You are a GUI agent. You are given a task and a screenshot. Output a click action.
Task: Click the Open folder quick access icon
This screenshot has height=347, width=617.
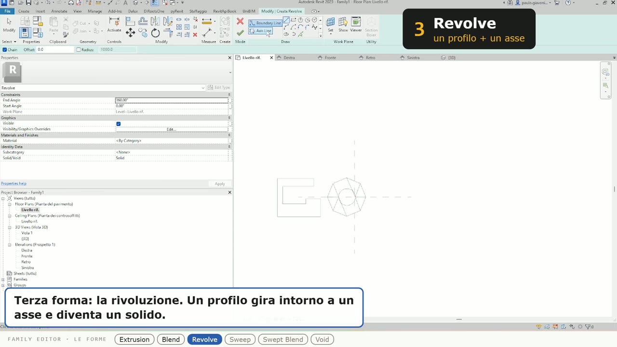22,3
